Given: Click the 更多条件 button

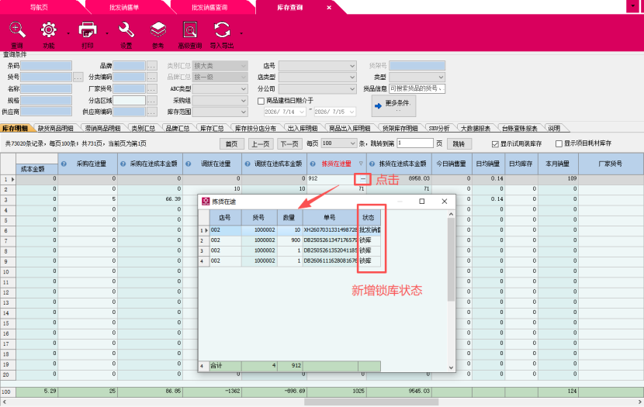Looking at the screenshot, I should (393, 106).
